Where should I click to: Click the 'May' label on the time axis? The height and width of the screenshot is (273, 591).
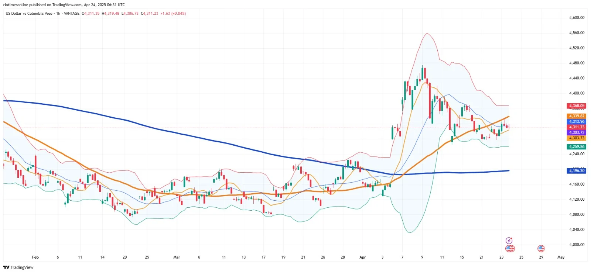pos(561,257)
